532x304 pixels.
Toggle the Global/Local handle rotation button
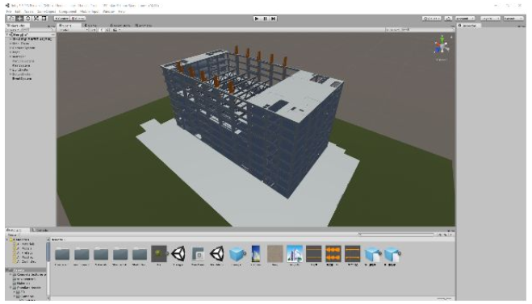click(78, 19)
